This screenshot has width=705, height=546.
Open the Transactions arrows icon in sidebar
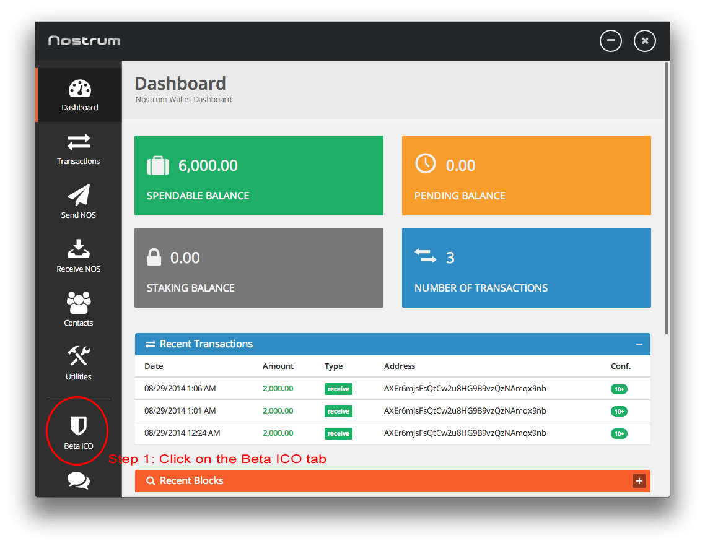click(79, 142)
